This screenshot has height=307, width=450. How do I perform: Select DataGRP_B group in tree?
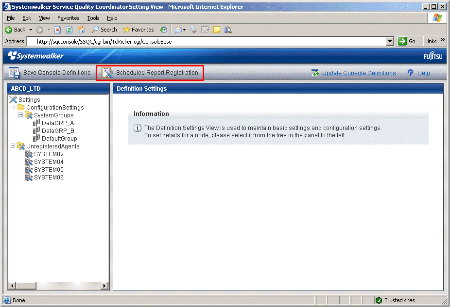58,130
